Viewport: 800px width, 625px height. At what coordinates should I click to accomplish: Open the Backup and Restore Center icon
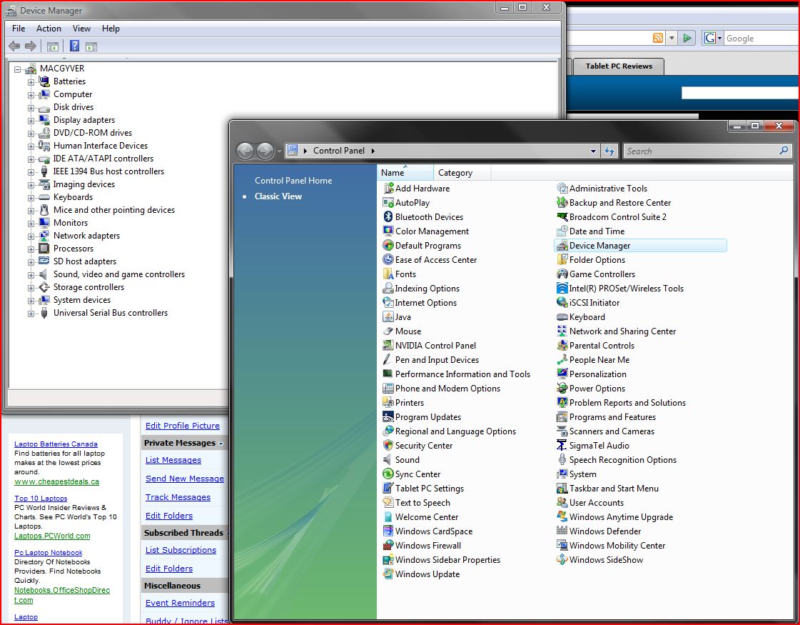(562, 203)
